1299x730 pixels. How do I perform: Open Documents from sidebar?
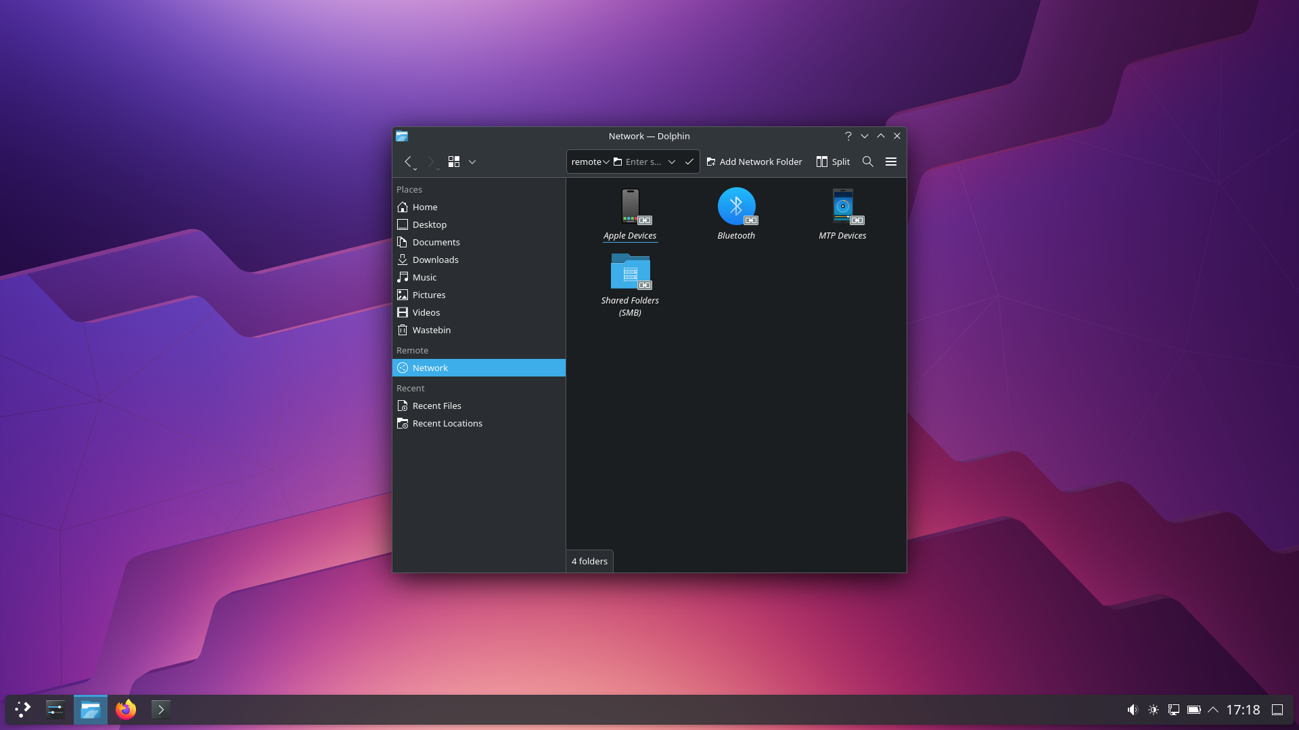pos(478,242)
